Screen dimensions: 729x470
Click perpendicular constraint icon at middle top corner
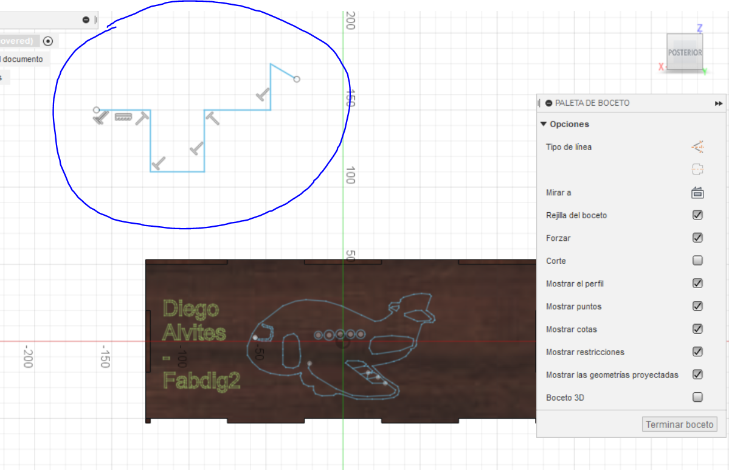(x=212, y=118)
